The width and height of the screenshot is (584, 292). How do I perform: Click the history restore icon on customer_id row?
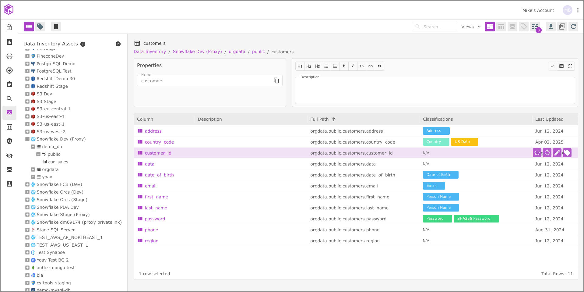tap(547, 153)
